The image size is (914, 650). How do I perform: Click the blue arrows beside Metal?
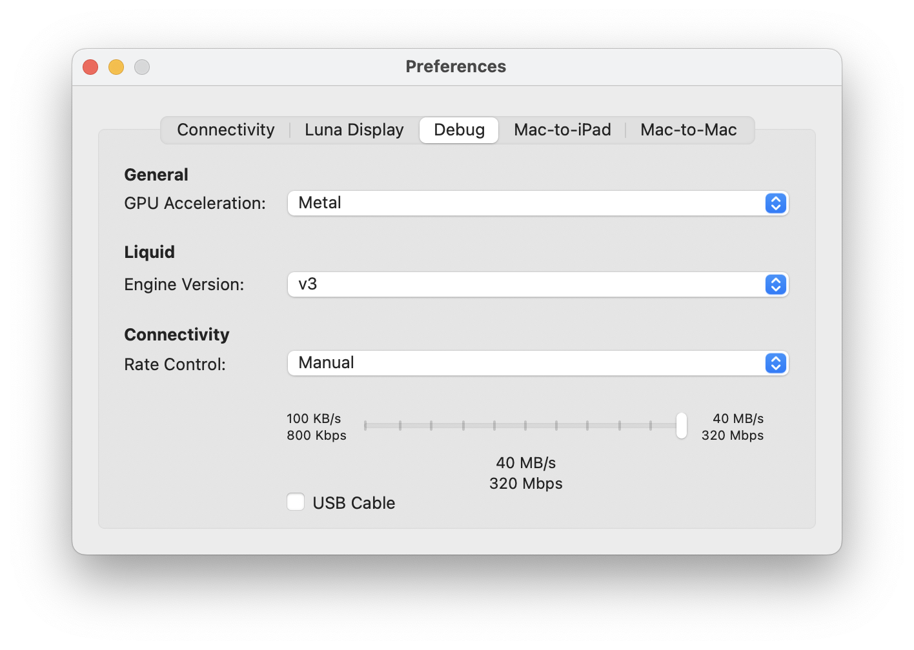coord(775,203)
